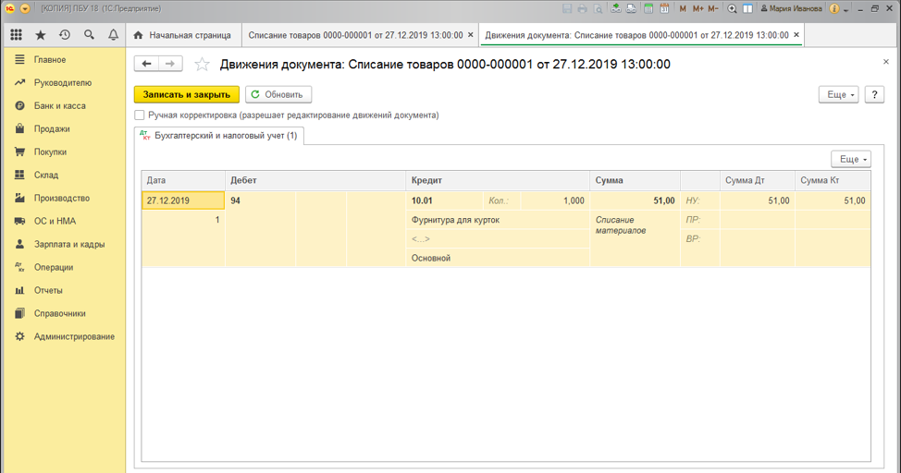Open the sections grid menu icon
Viewport: 901px width, 473px height.
pos(16,35)
